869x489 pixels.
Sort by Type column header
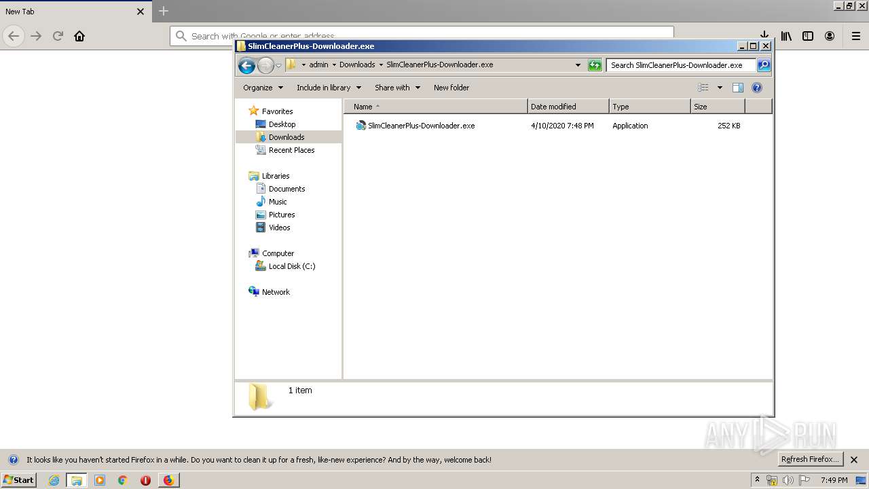click(650, 107)
